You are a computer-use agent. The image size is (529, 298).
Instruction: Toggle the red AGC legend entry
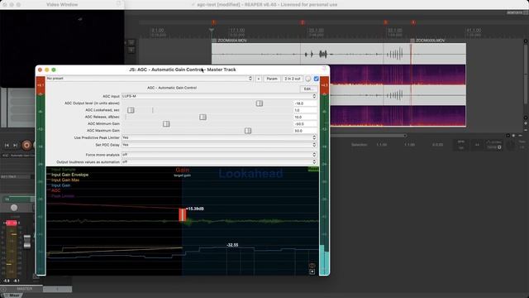55,190
